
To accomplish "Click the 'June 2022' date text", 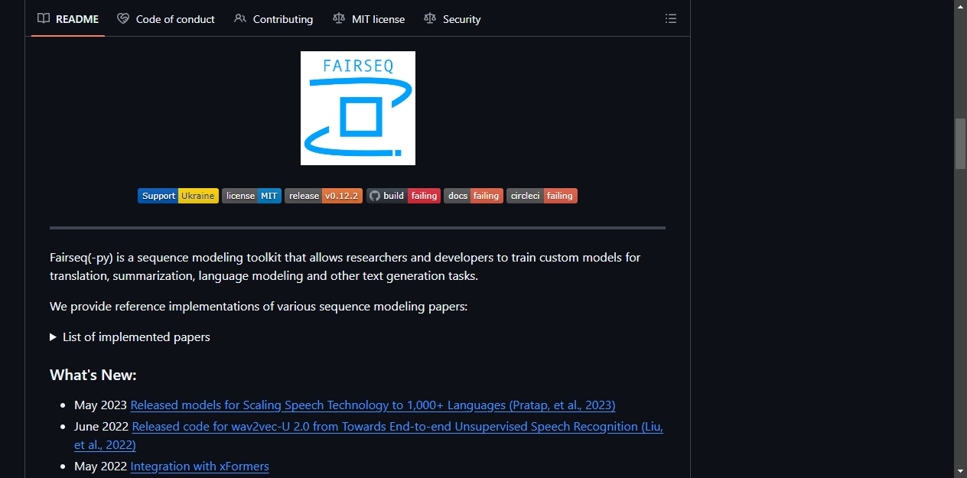I will click(102, 427).
